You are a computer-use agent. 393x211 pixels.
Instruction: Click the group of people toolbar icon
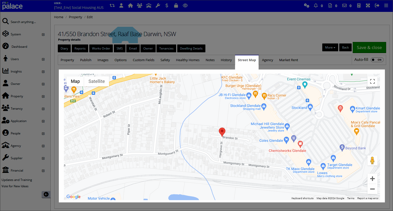coord(139,5)
